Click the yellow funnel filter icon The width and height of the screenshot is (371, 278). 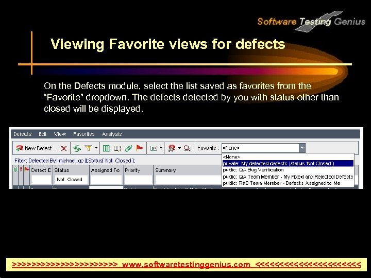(88, 148)
